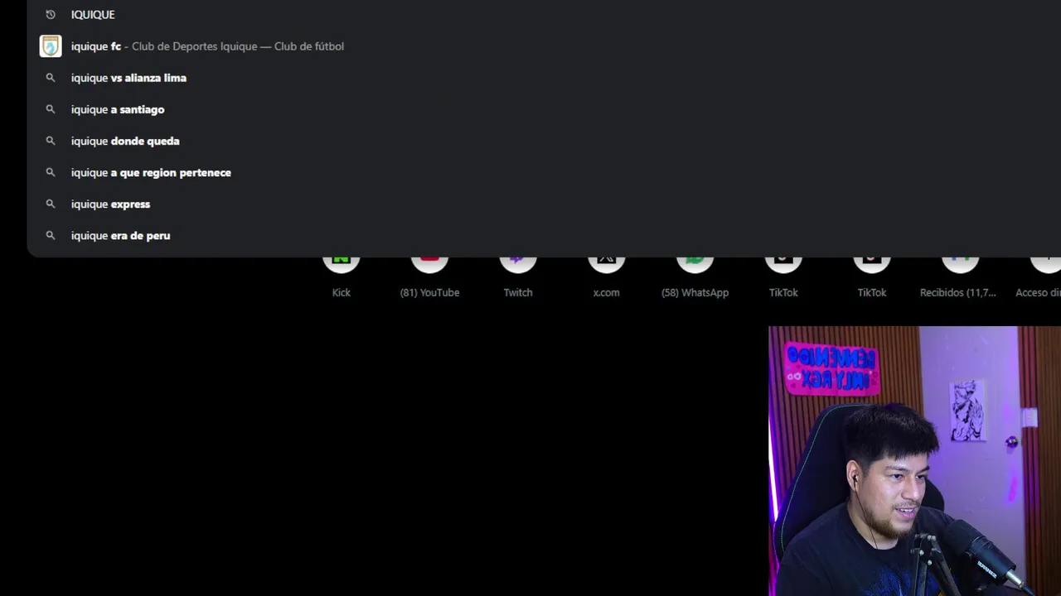Pick the iquique a santiago suggestion
1061x596 pixels.
pyautogui.click(x=544, y=109)
